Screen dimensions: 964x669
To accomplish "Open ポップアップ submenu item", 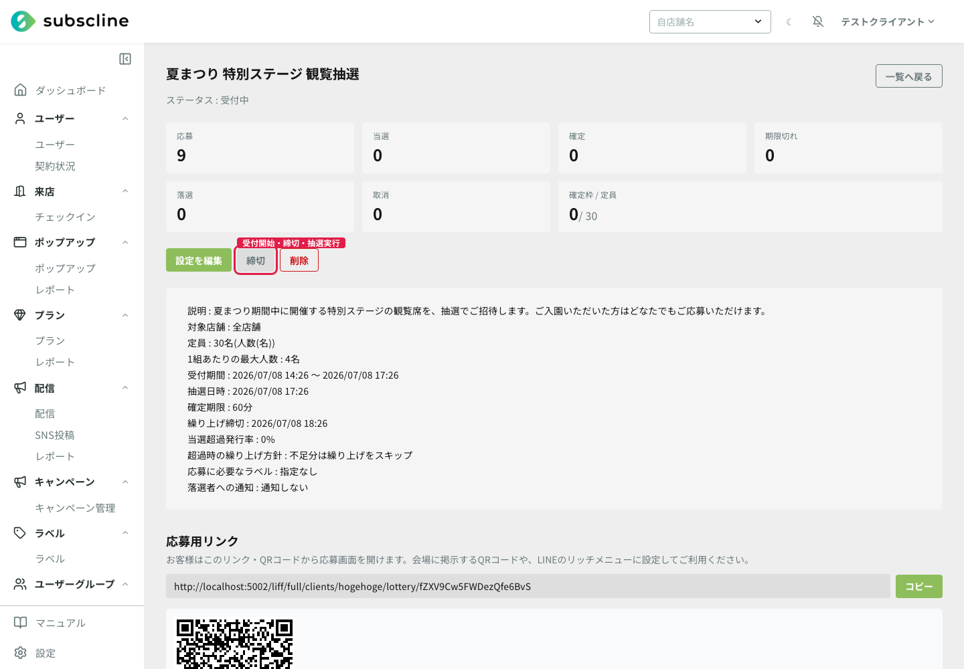I will coord(65,268).
